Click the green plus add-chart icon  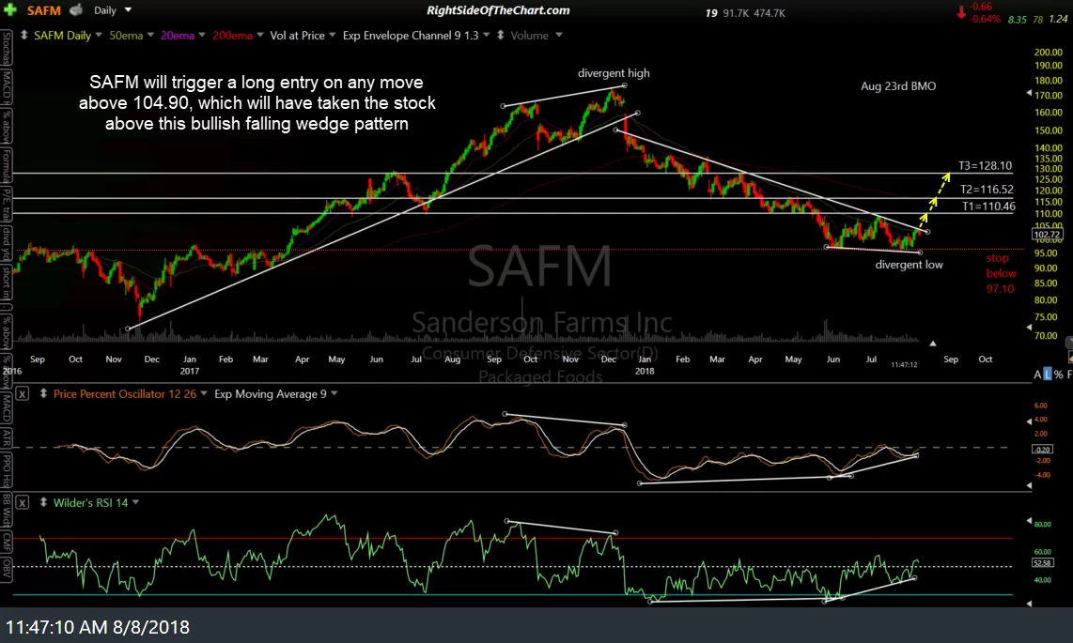[x=10, y=10]
